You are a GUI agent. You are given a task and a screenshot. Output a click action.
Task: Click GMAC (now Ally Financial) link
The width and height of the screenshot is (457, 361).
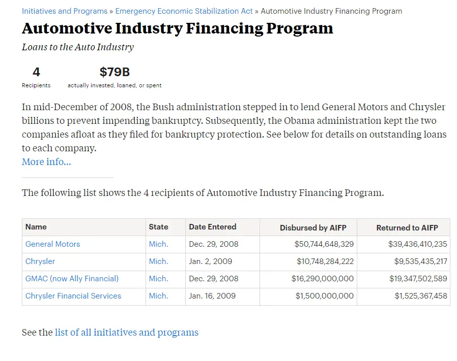click(x=72, y=279)
